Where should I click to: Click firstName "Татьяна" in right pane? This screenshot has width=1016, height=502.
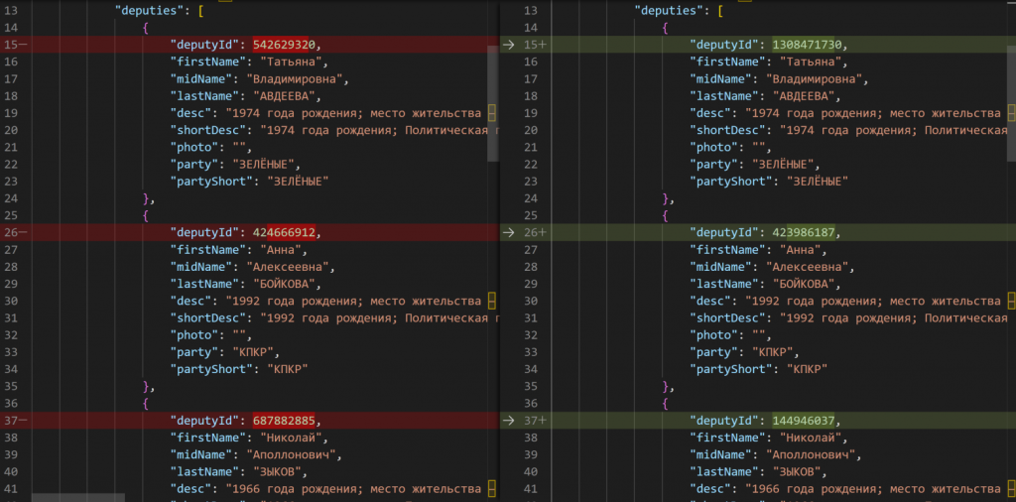pyautogui.click(x=811, y=63)
